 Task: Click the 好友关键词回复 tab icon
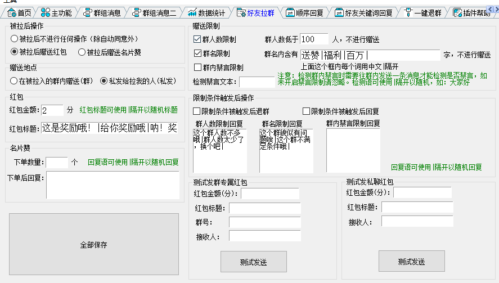339,13
